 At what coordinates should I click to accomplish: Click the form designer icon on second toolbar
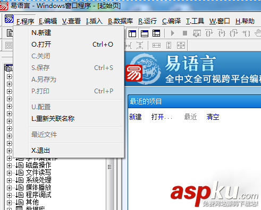pos(9,46)
